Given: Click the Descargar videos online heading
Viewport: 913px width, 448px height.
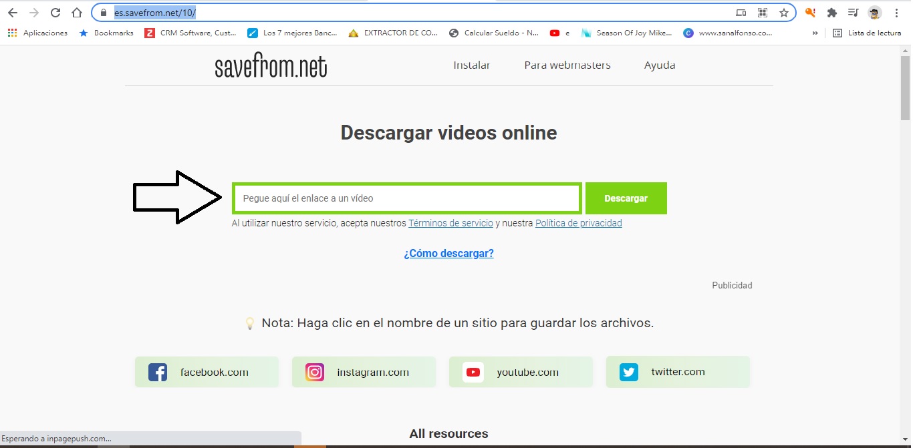Looking at the screenshot, I should tap(449, 132).
